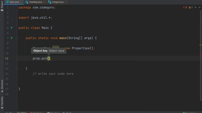Jump to red error stripe marker
202x113 pixels.
click(200, 54)
